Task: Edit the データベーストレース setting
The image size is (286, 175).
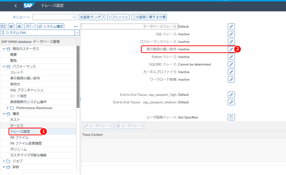Action: 231,27
